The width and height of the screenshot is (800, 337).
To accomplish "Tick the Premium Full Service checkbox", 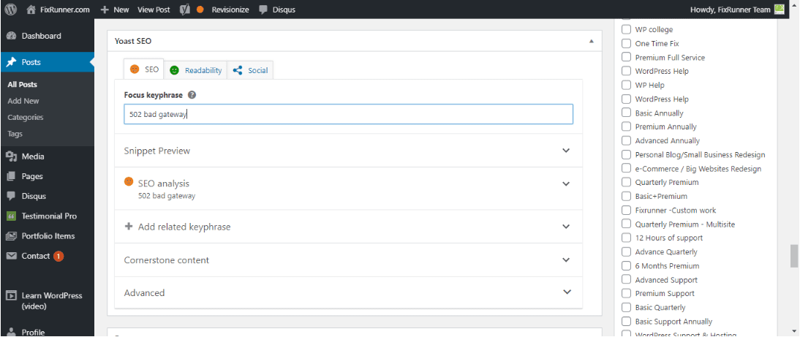I will click(x=626, y=58).
